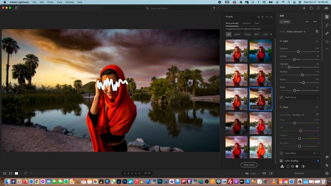
Task: Collapse the Color section
Action: [280, 107]
